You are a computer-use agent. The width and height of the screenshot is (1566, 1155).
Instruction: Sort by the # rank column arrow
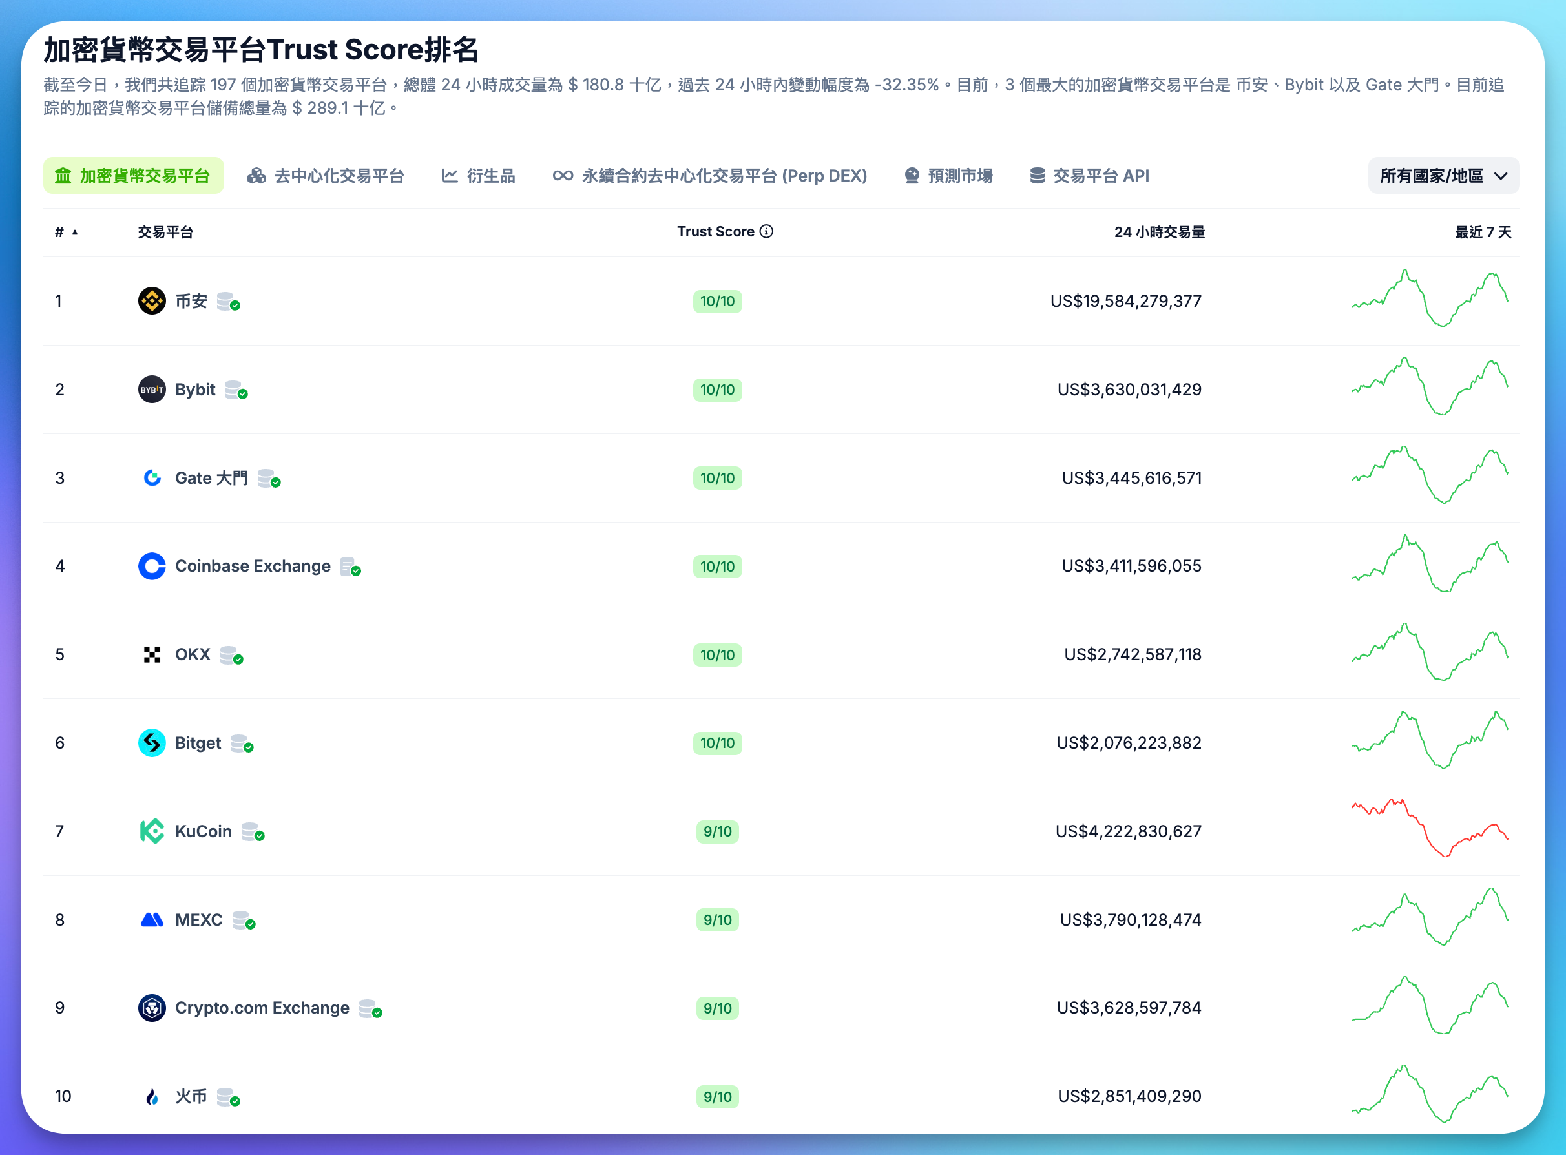74,232
